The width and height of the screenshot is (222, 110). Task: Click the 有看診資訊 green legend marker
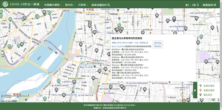(200, 86)
